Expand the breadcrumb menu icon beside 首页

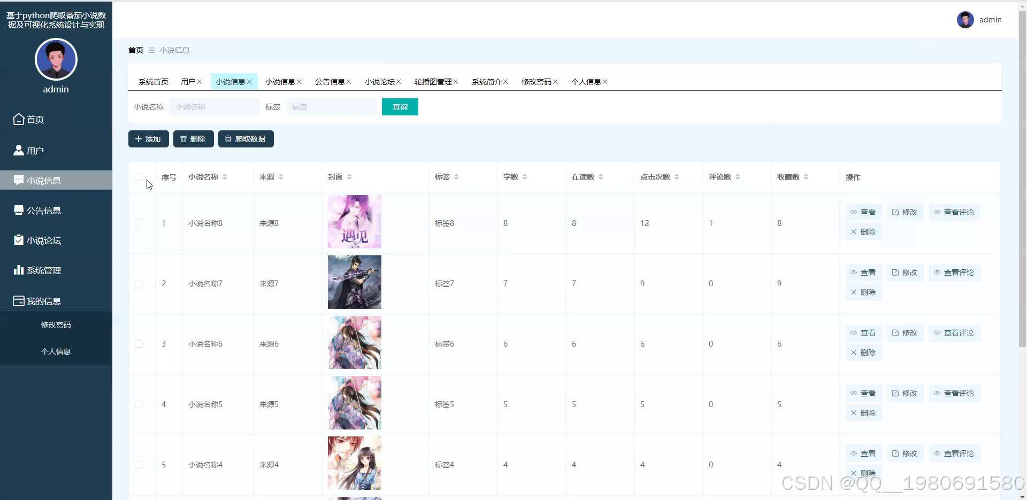151,50
